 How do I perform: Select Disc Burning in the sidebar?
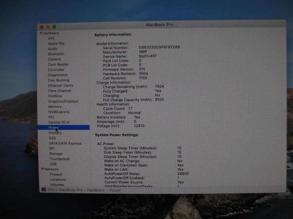pos(59,80)
